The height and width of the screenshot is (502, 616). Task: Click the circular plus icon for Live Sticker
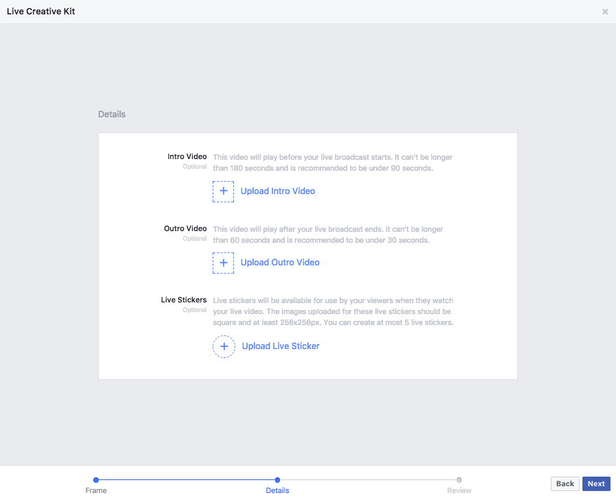224,346
